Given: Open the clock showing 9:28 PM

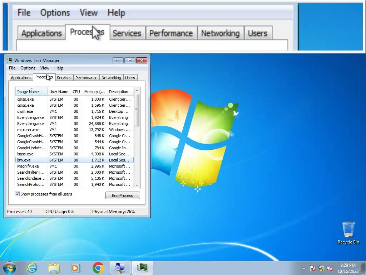Looking at the screenshot, I should coord(348,268).
